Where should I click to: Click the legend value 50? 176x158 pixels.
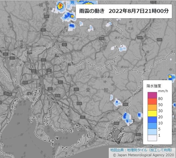coord(160,105)
